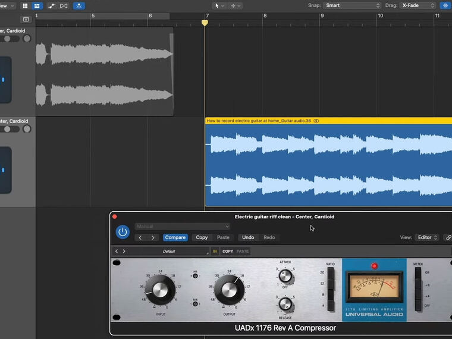The height and width of the screenshot is (339, 452).
Task: Click the waveform zoom icon at top right
Action: (x=445, y=5)
